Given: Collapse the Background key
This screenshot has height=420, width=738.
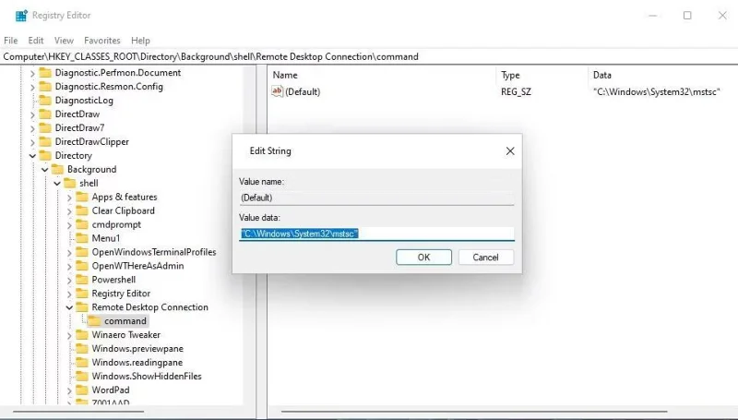Looking at the screenshot, I should point(44,170).
